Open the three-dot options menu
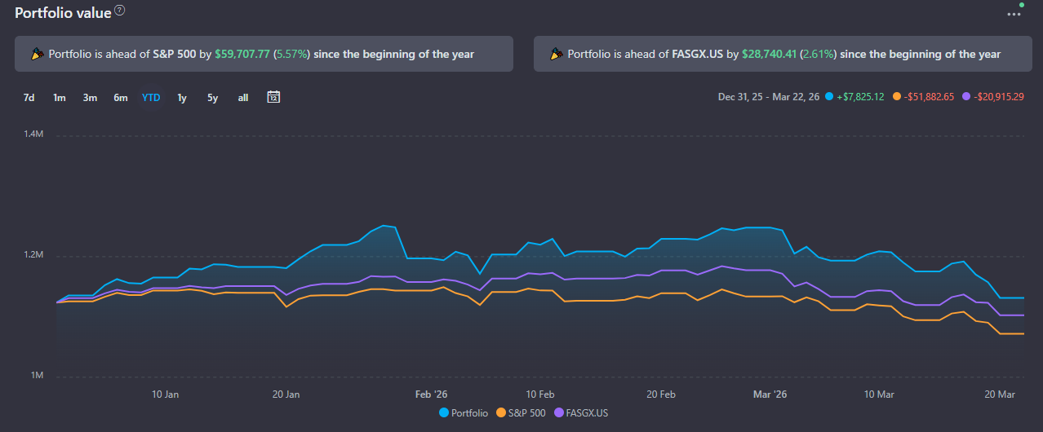 pos(1014,13)
